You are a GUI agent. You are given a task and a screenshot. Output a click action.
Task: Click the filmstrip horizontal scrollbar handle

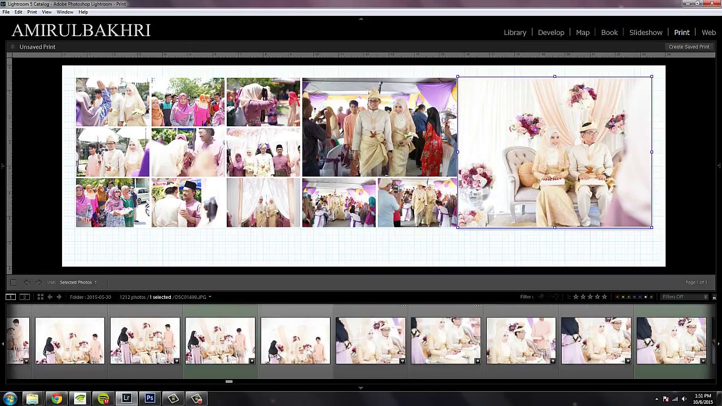click(x=229, y=382)
